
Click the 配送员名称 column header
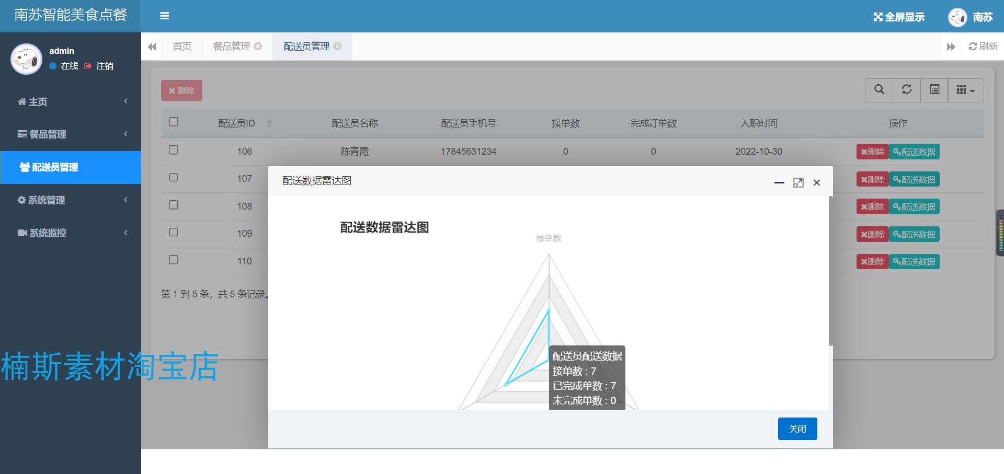tap(355, 123)
